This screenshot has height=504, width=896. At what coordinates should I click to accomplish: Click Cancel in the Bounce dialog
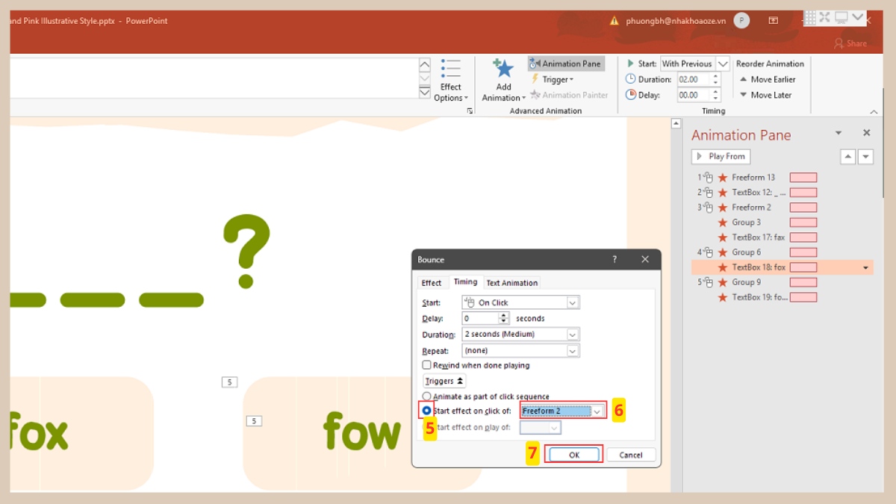pos(630,455)
